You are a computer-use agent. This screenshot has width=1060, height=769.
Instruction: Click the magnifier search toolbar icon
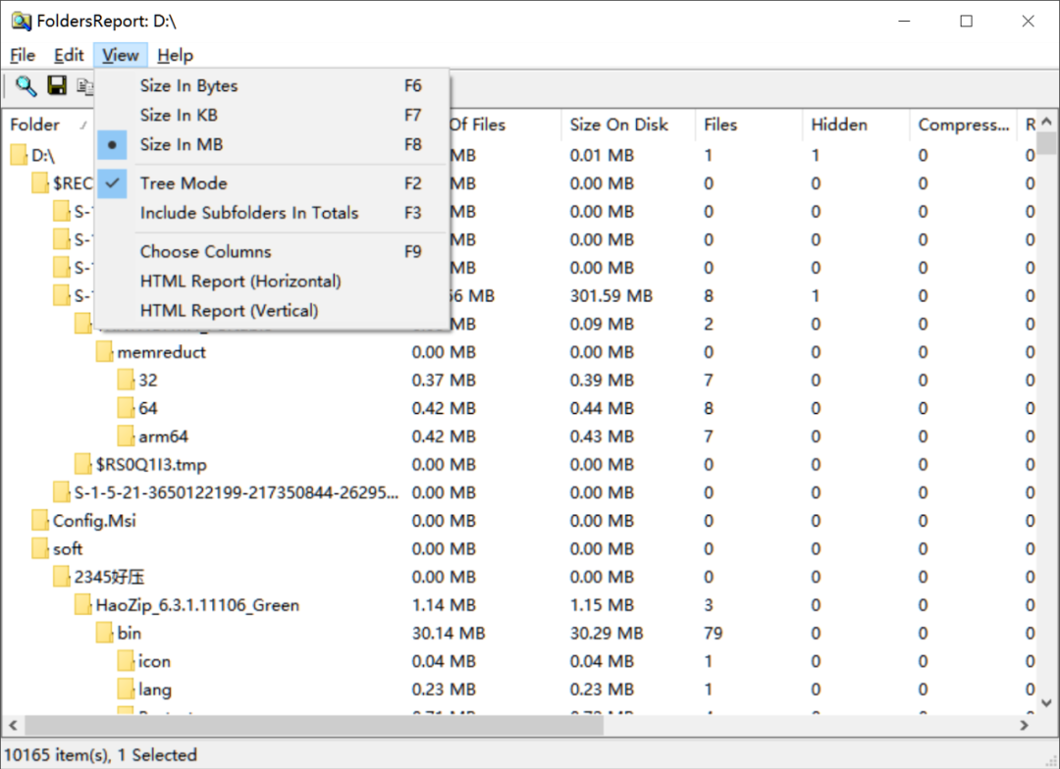click(26, 86)
